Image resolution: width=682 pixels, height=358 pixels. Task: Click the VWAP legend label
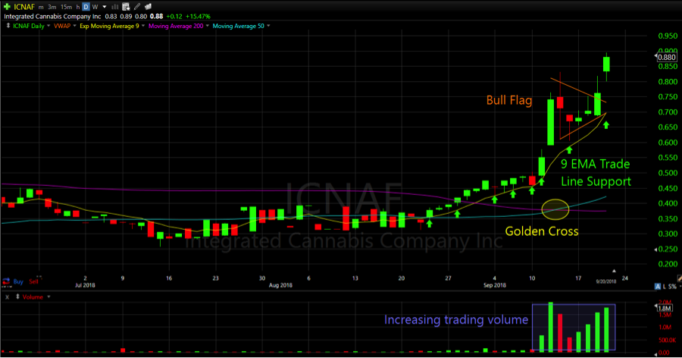coord(62,26)
